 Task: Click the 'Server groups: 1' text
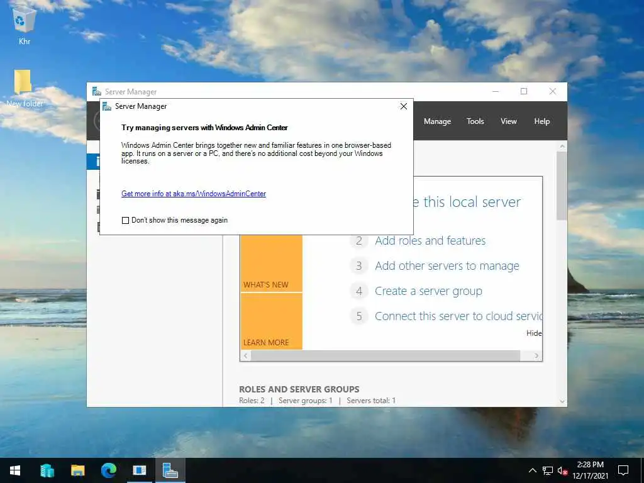click(306, 401)
